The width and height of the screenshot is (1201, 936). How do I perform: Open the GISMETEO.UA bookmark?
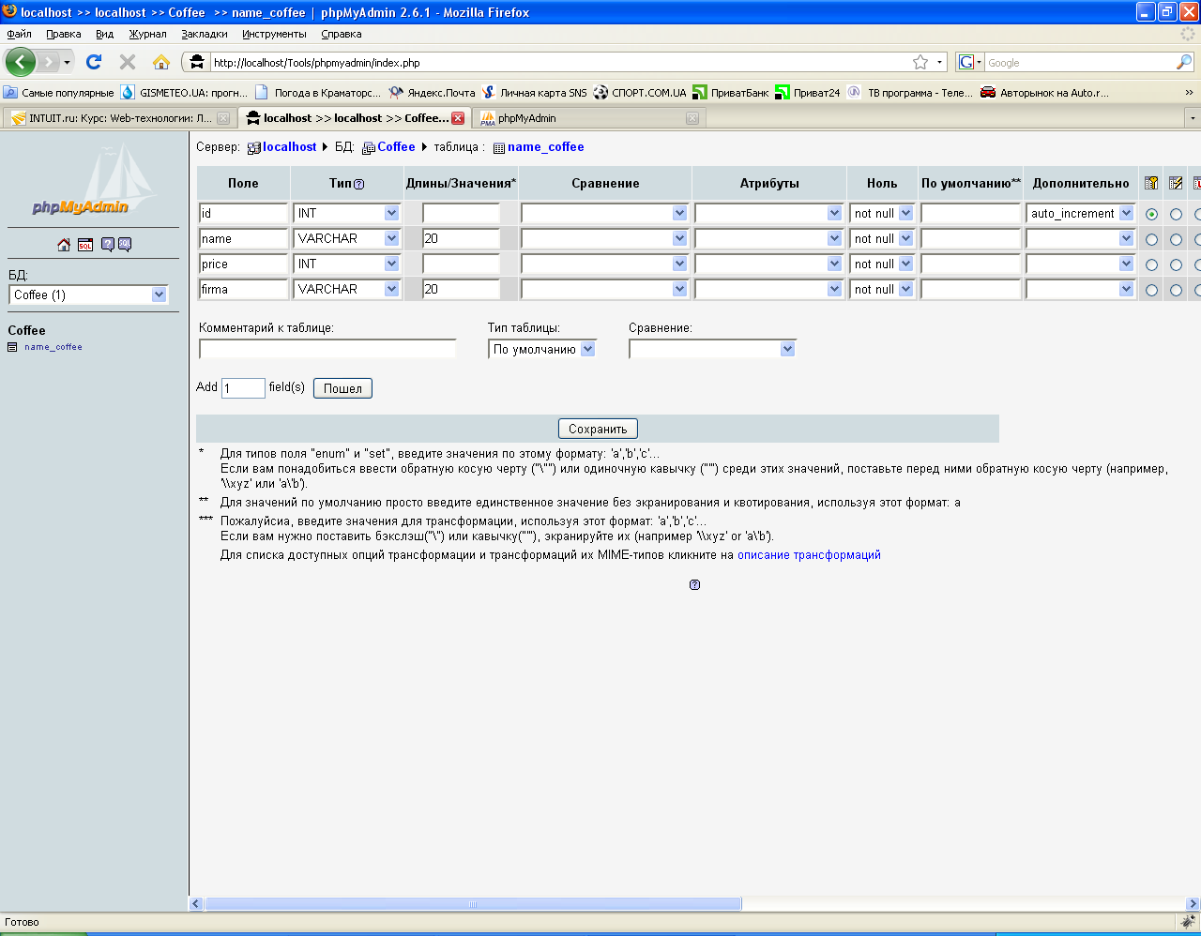(x=184, y=93)
